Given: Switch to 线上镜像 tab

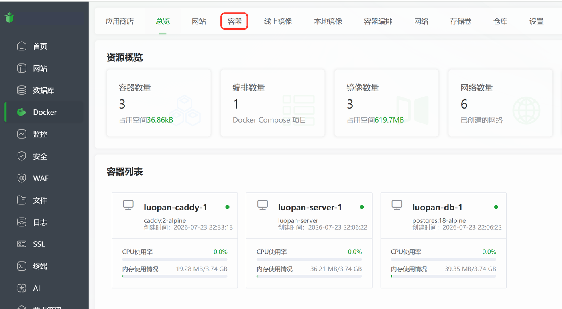Looking at the screenshot, I should click(278, 22).
